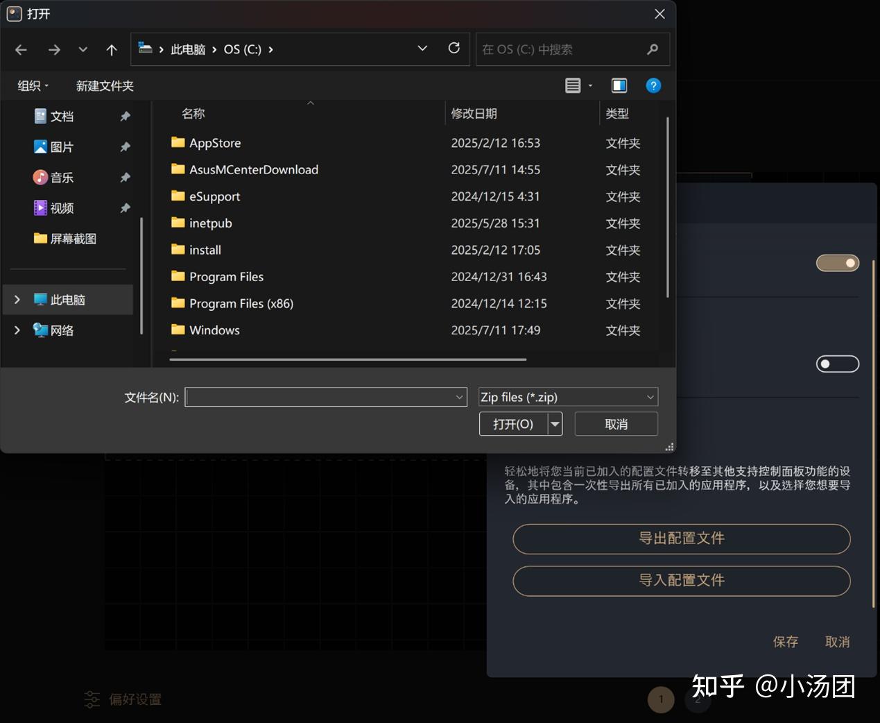
Task: Create a folder with 新建文件夹
Action: (104, 85)
